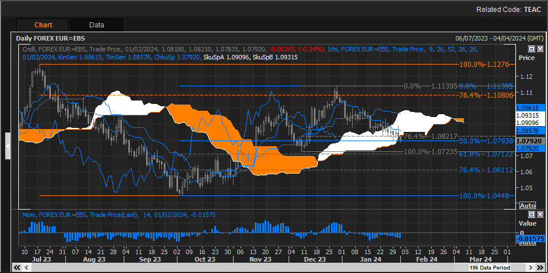Select the Chart tab
This screenshot has width=548, height=273.
tap(43, 25)
